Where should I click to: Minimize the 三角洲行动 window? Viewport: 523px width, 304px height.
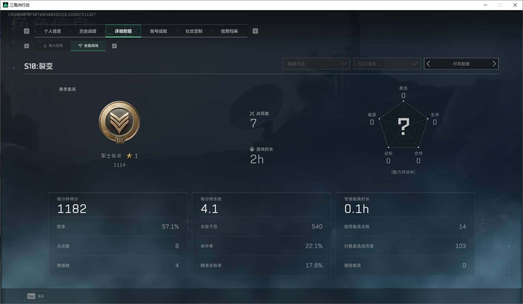[x=485, y=5]
